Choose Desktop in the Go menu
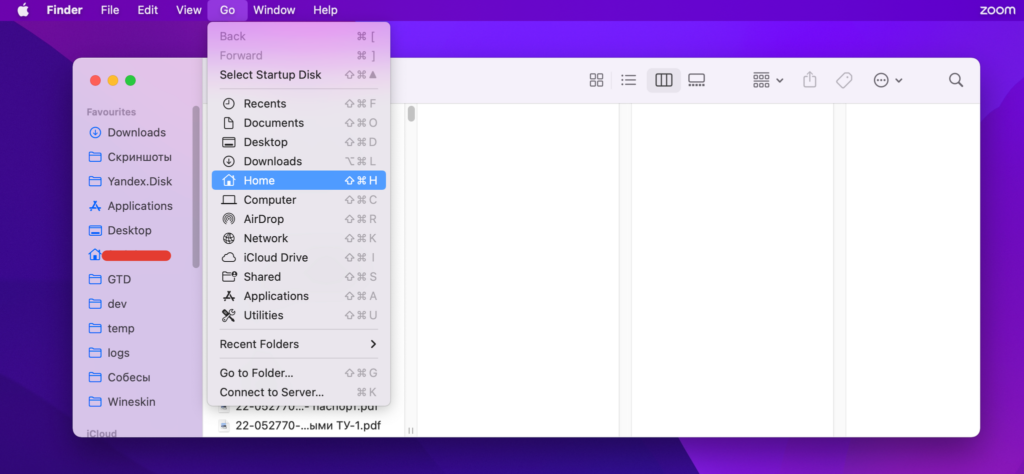Screen dimensions: 1024x474 (x=298, y=142)
